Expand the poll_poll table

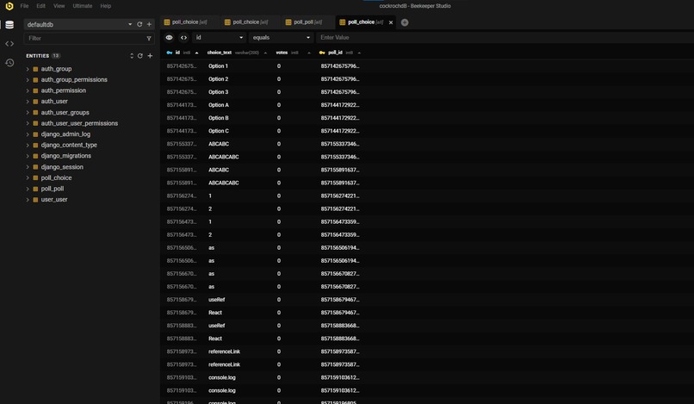point(28,190)
